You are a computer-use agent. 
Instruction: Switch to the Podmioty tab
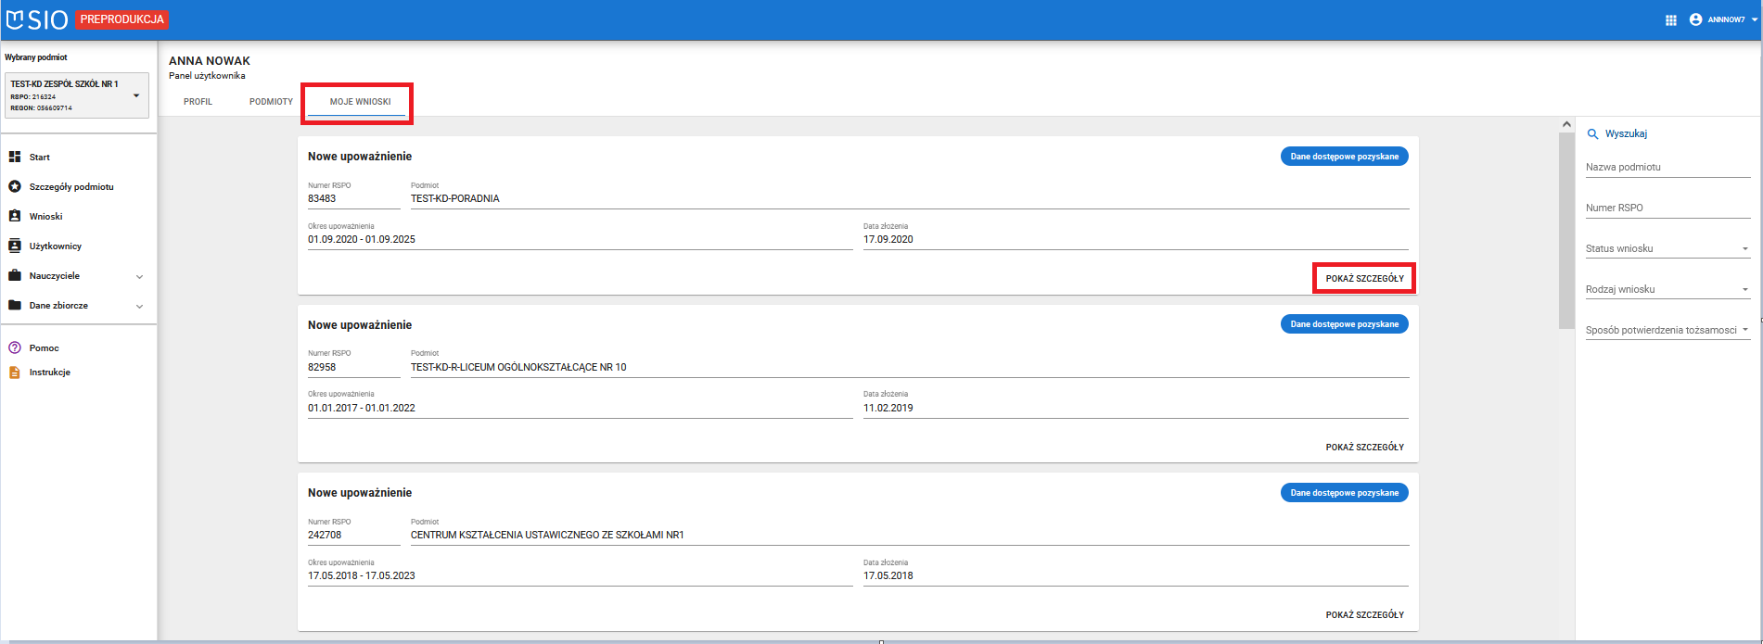coord(271,102)
